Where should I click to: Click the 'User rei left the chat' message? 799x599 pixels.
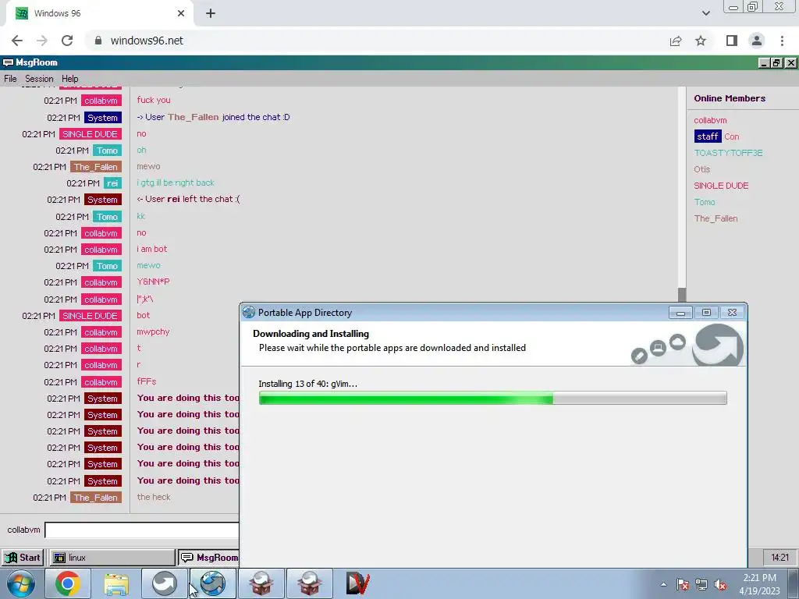pos(188,199)
